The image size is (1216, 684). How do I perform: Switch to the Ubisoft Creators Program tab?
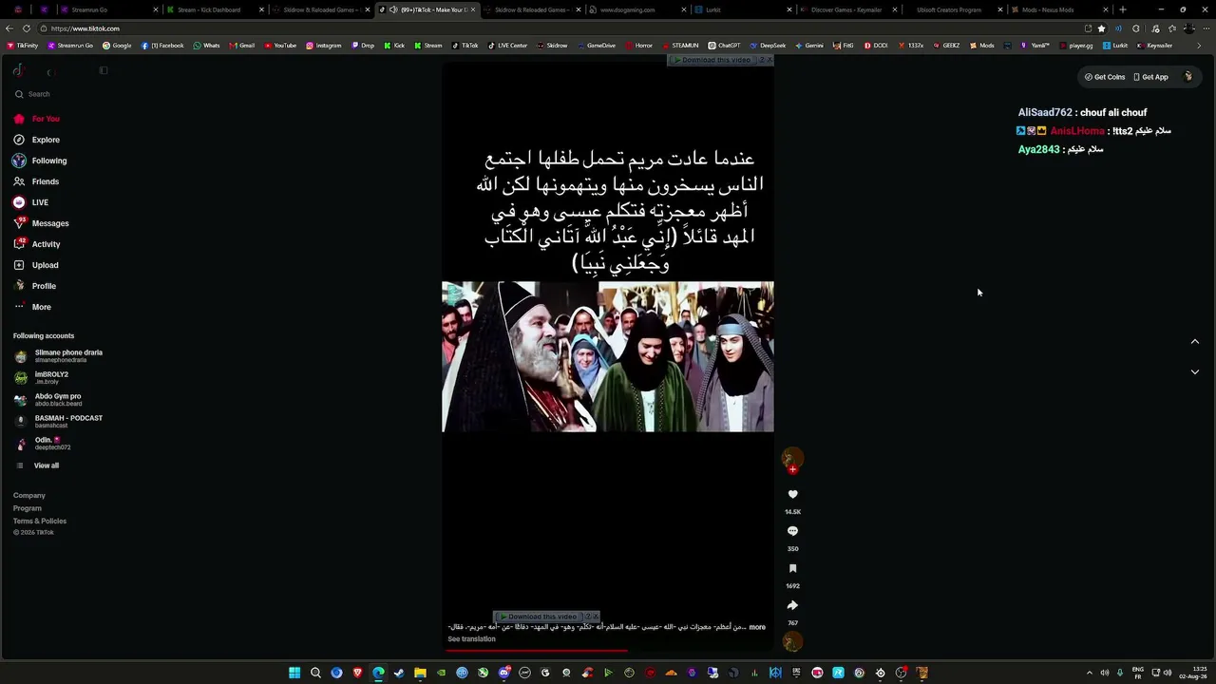point(953,9)
